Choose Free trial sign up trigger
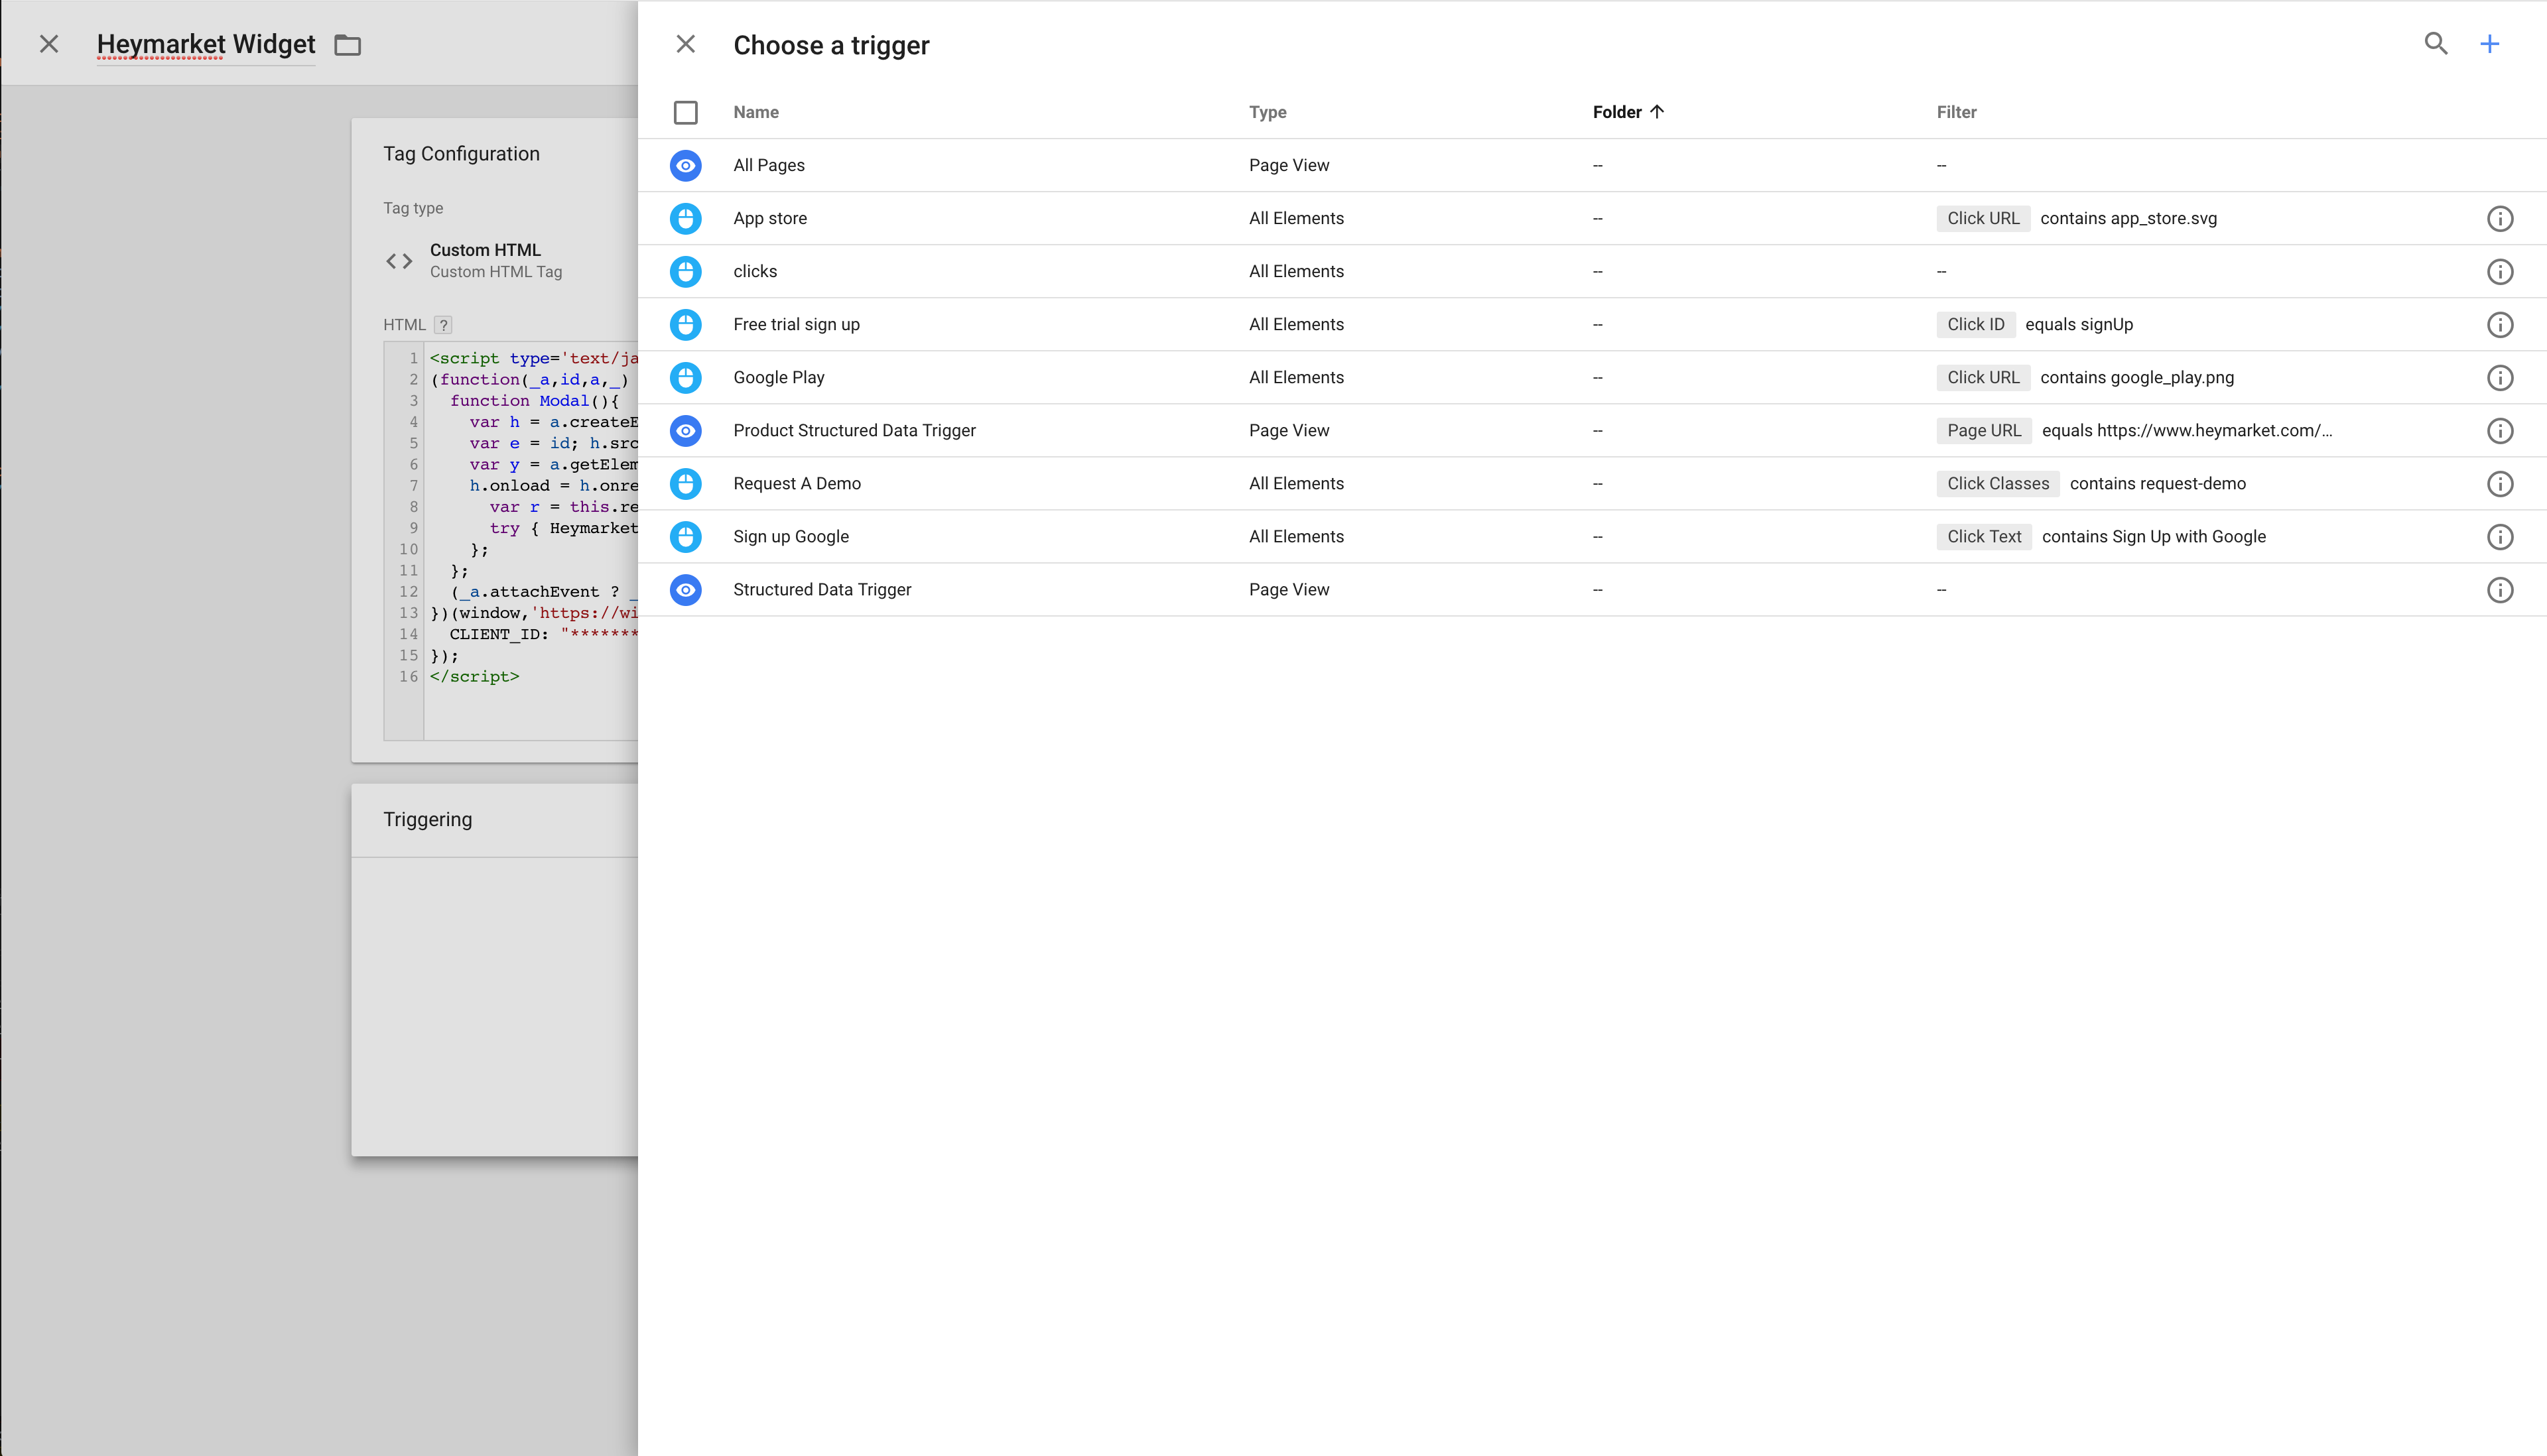This screenshot has height=1456, width=2547. point(797,324)
